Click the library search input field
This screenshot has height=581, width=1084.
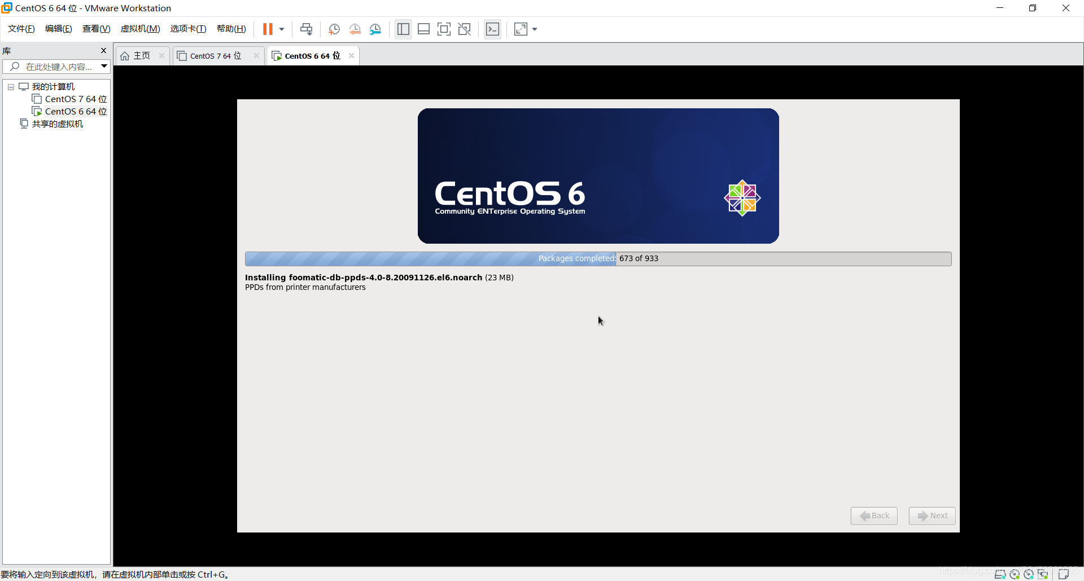(56, 67)
